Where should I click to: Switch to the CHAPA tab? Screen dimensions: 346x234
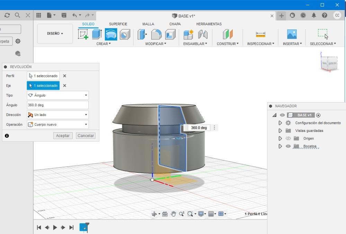tap(175, 24)
